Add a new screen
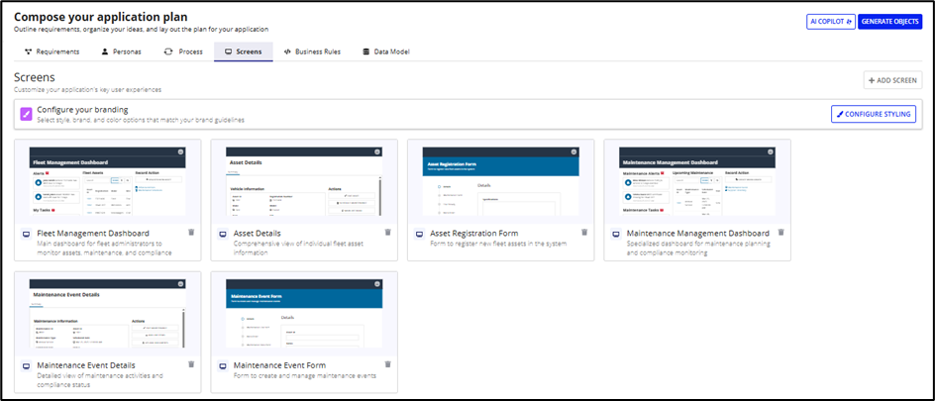This screenshot has height=401, width=935. coord(892,80)
